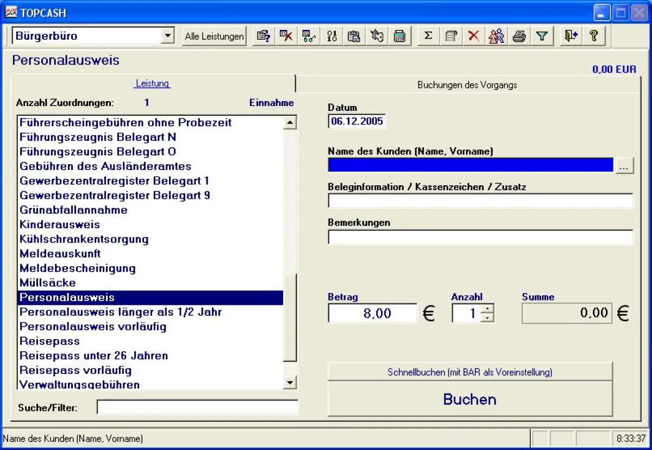Open the customer name lookup with '...' button
652x450 pixels.
(625, 165)
